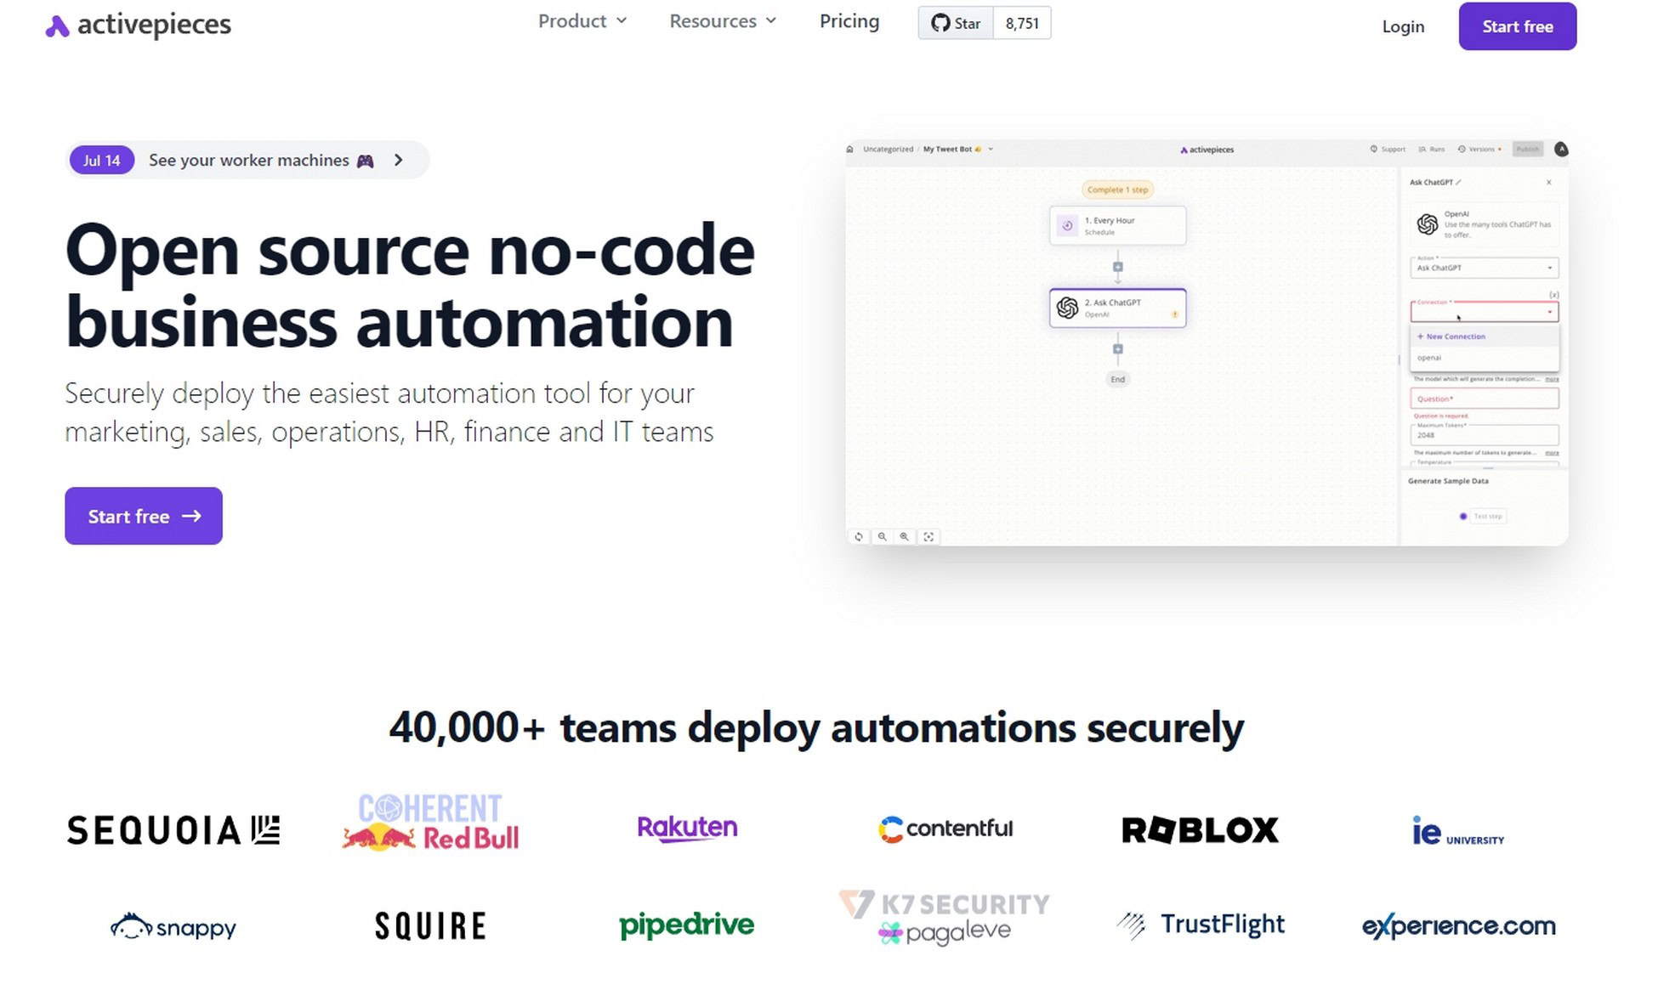Click the Rakuten logo
Image resolution: width=1658 pixels, height=1007 pixels.
[687, 828]
